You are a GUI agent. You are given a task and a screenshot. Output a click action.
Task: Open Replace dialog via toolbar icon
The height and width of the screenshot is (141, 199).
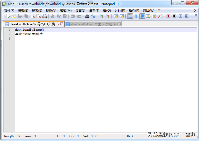[x=93, y=16]
